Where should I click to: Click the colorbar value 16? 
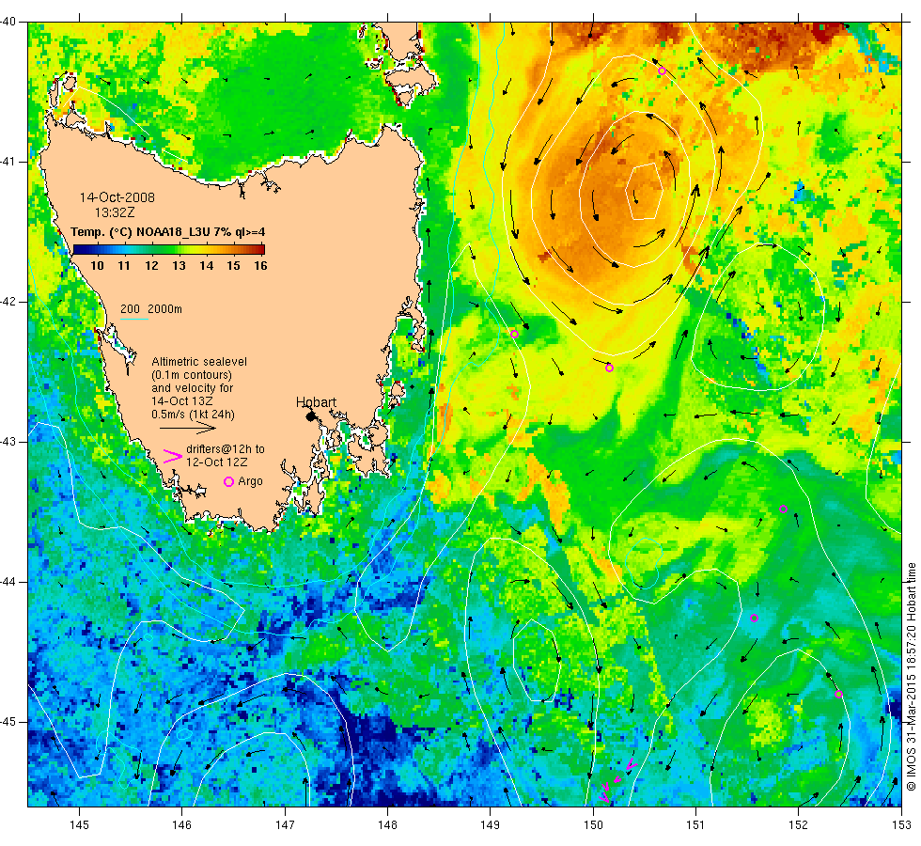(260, 265)
